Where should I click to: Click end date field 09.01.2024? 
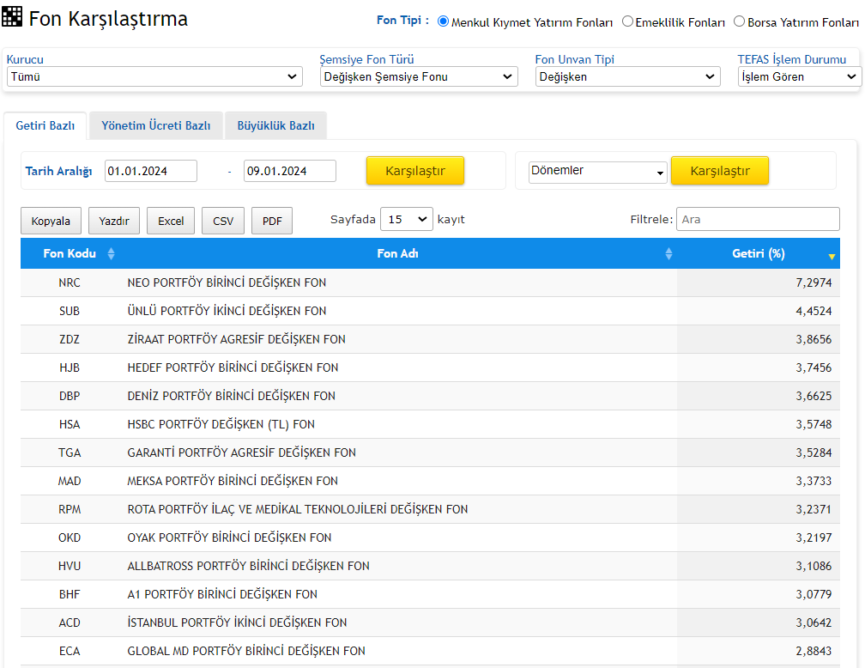pos(290,171)
